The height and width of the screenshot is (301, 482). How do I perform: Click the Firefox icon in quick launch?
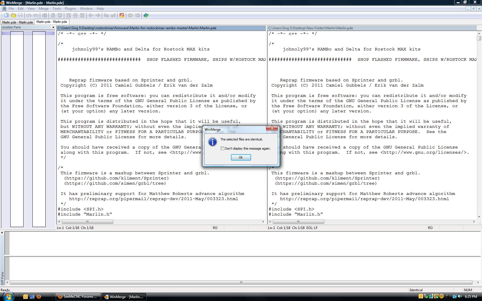(39, 297)
